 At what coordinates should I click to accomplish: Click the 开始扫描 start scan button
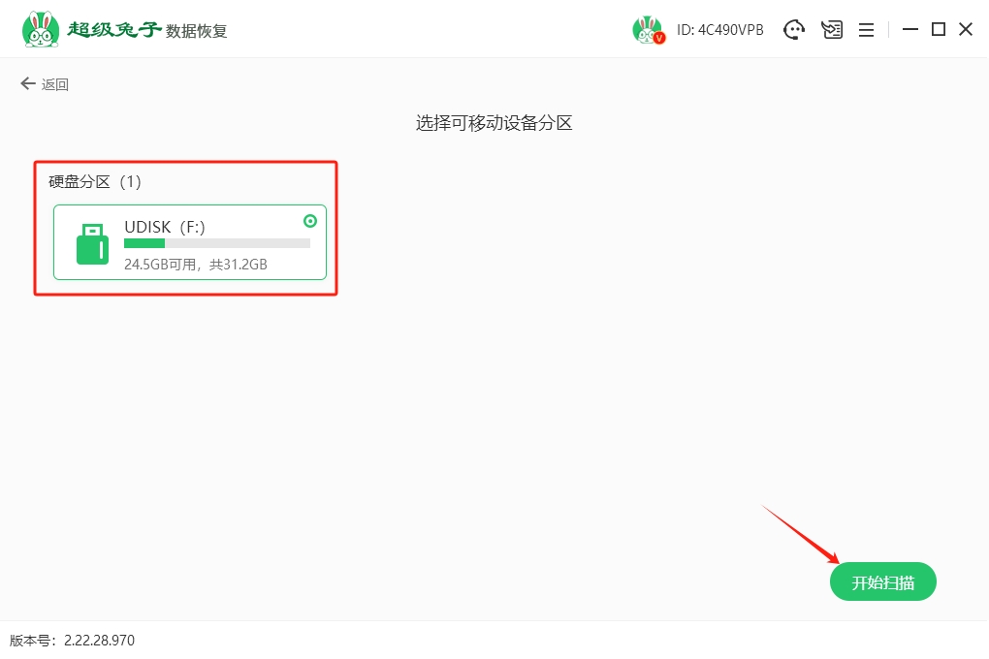point(882,582)
